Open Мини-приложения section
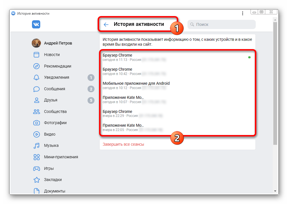 tap(61, 157)
